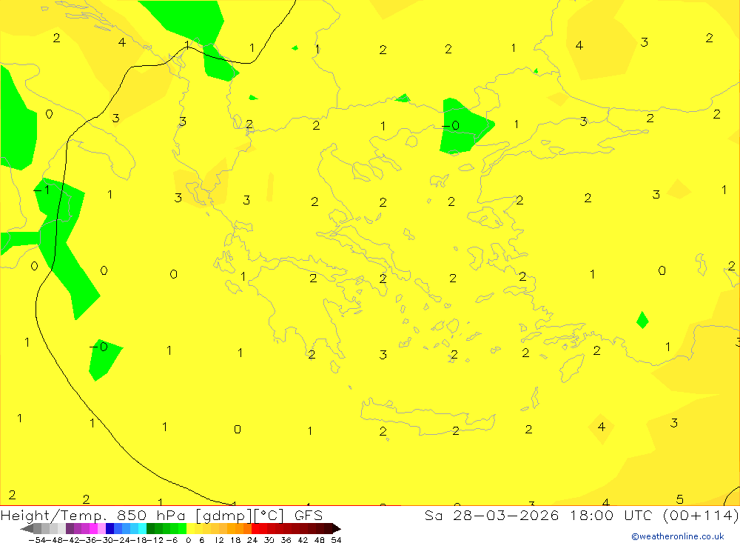Screen dimensions: 740x543
Task: Click the '5' temperature value on map
Action: 679,499
